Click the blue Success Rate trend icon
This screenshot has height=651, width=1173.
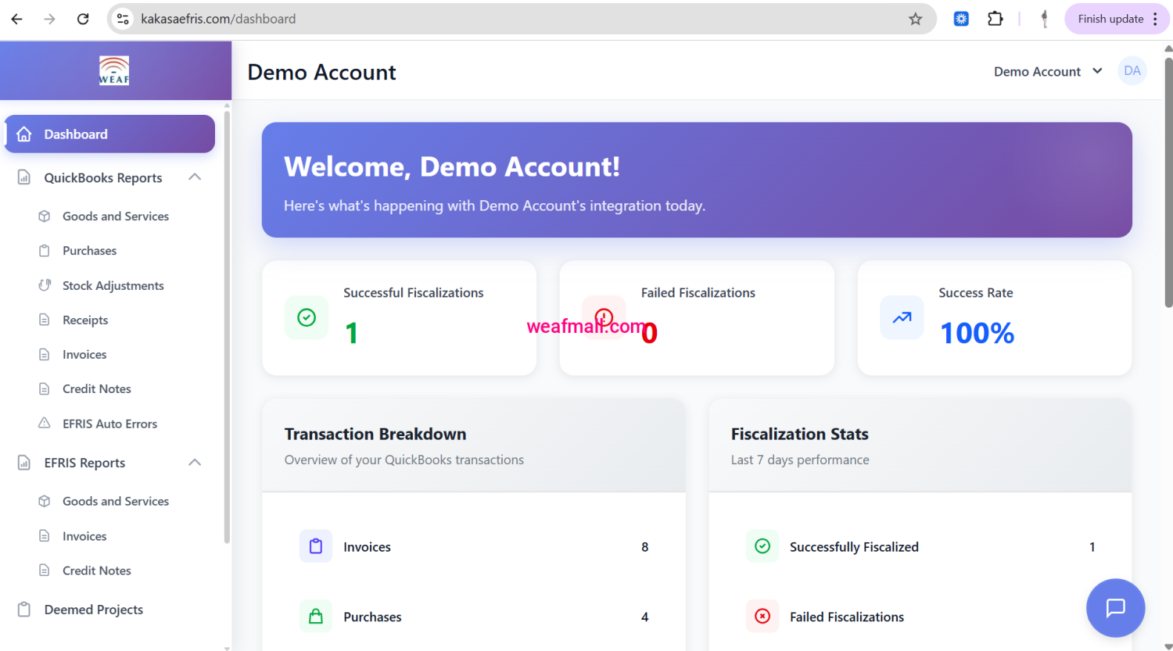(901, 317)
